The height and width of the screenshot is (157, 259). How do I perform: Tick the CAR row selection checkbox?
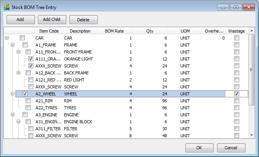pos(22,38)
